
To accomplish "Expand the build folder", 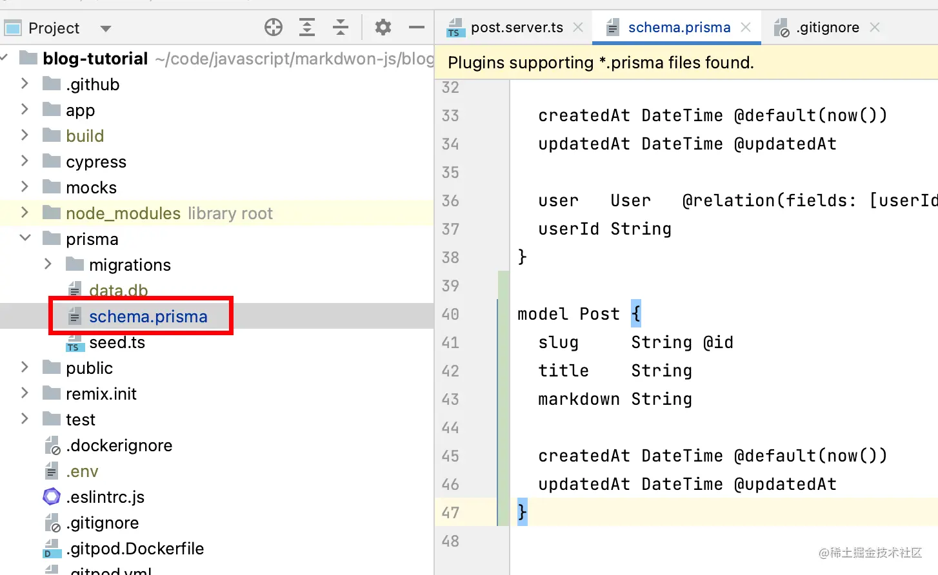I will tap(25, 135).
